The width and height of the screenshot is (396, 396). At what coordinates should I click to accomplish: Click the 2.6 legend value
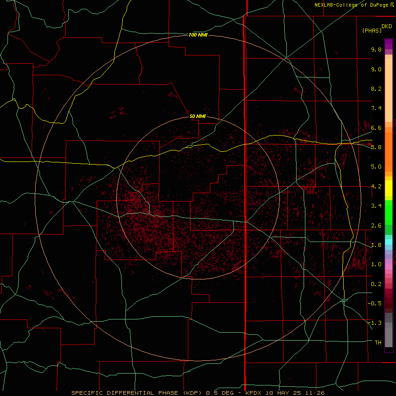click(376, 226)
